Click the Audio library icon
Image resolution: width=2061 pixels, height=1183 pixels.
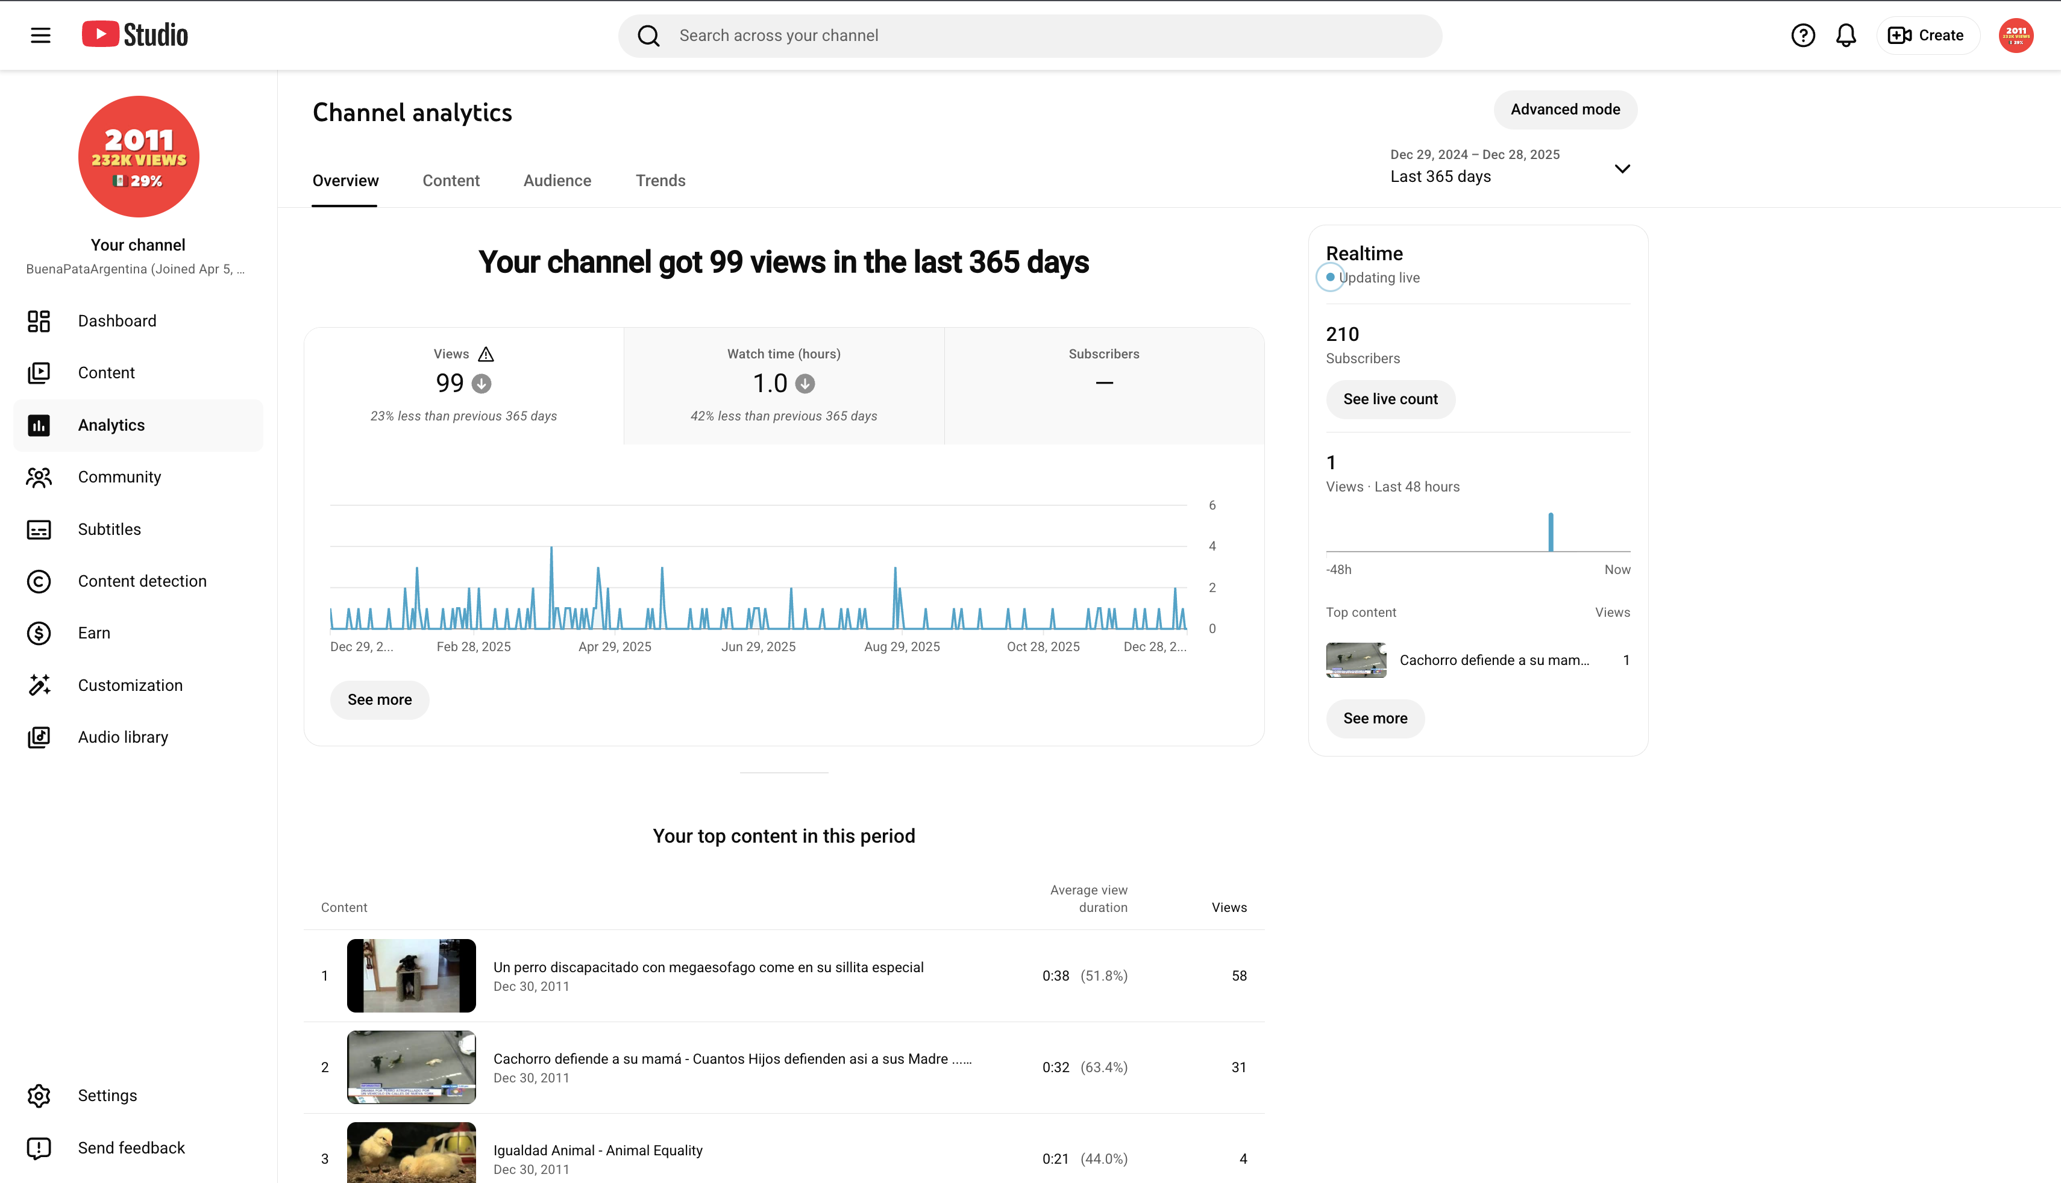tap(39, 737)
